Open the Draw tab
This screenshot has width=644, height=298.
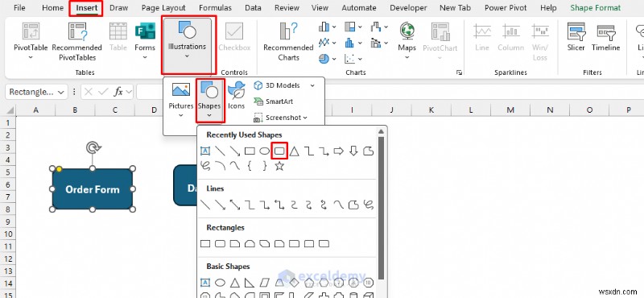tap(118, 8)
